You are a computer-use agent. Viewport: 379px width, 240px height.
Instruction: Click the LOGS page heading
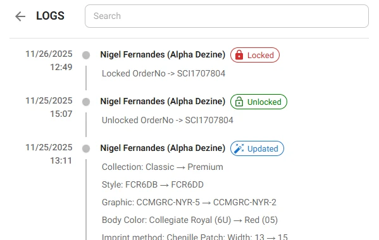(x=50, y=16)
